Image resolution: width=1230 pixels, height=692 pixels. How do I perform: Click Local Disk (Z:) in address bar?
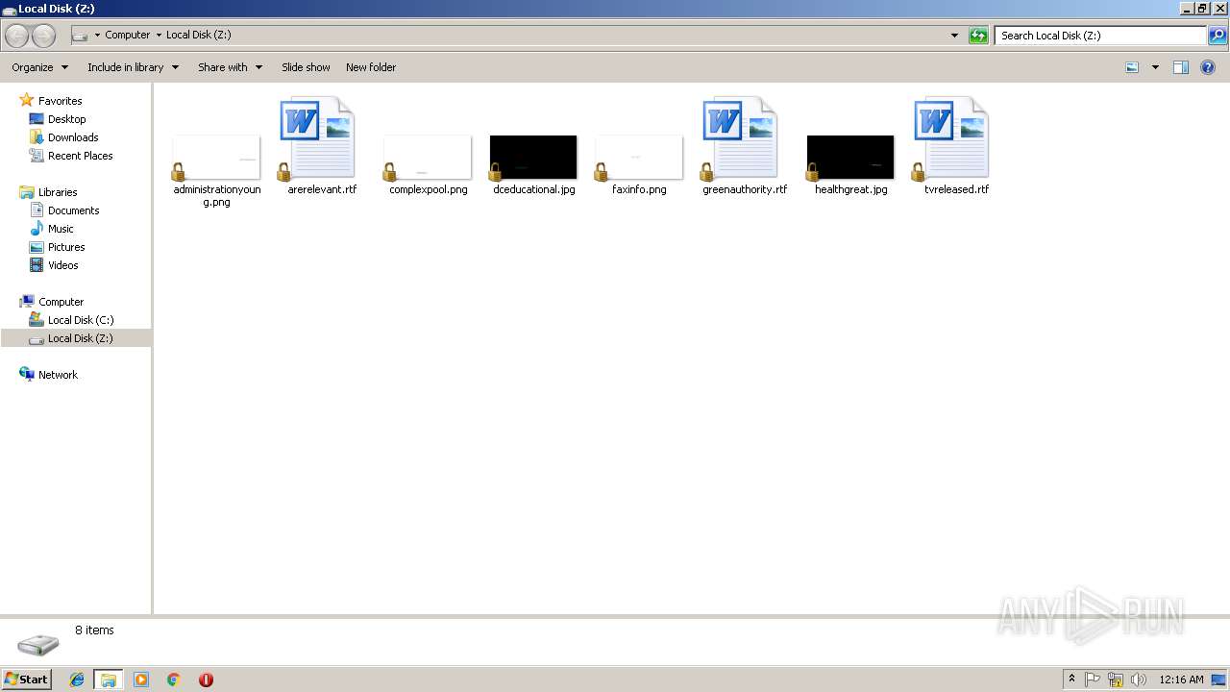tap(199, 35)
